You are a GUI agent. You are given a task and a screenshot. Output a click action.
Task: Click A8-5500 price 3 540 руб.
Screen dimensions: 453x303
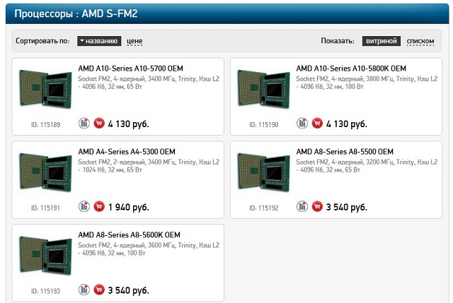click(347, 207)
